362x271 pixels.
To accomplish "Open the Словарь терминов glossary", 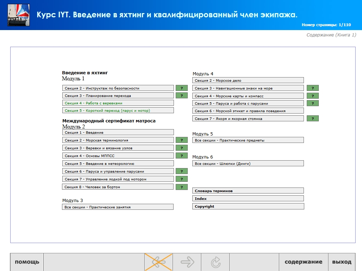I will click(x=248, y=190).
